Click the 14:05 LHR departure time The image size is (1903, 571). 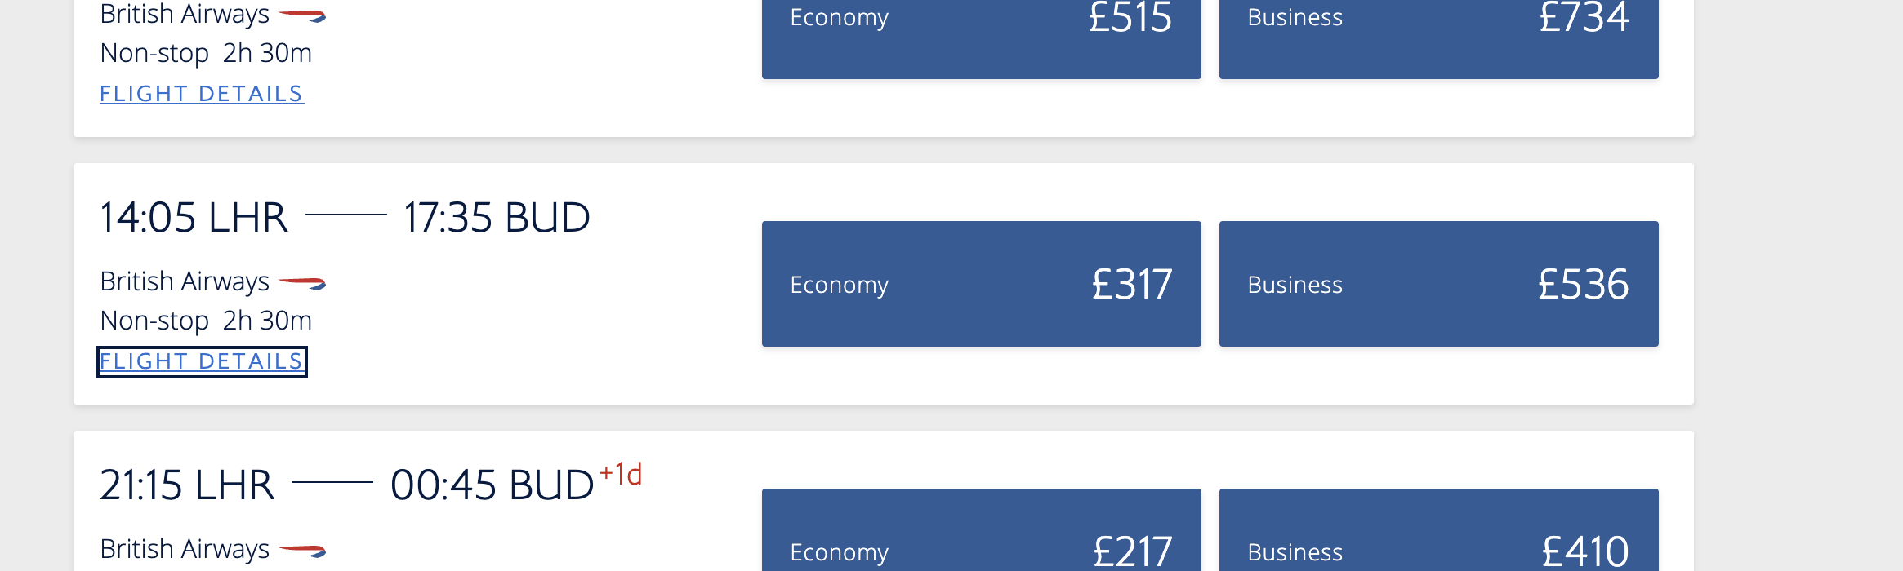(x=194, y=218)
